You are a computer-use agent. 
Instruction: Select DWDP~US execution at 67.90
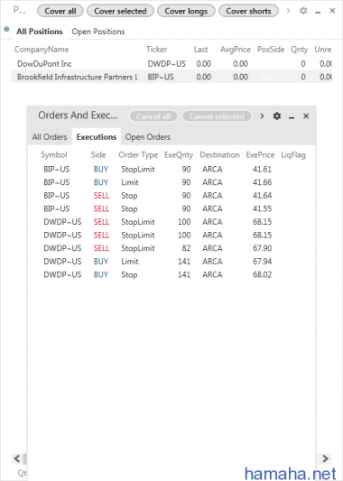171,248
